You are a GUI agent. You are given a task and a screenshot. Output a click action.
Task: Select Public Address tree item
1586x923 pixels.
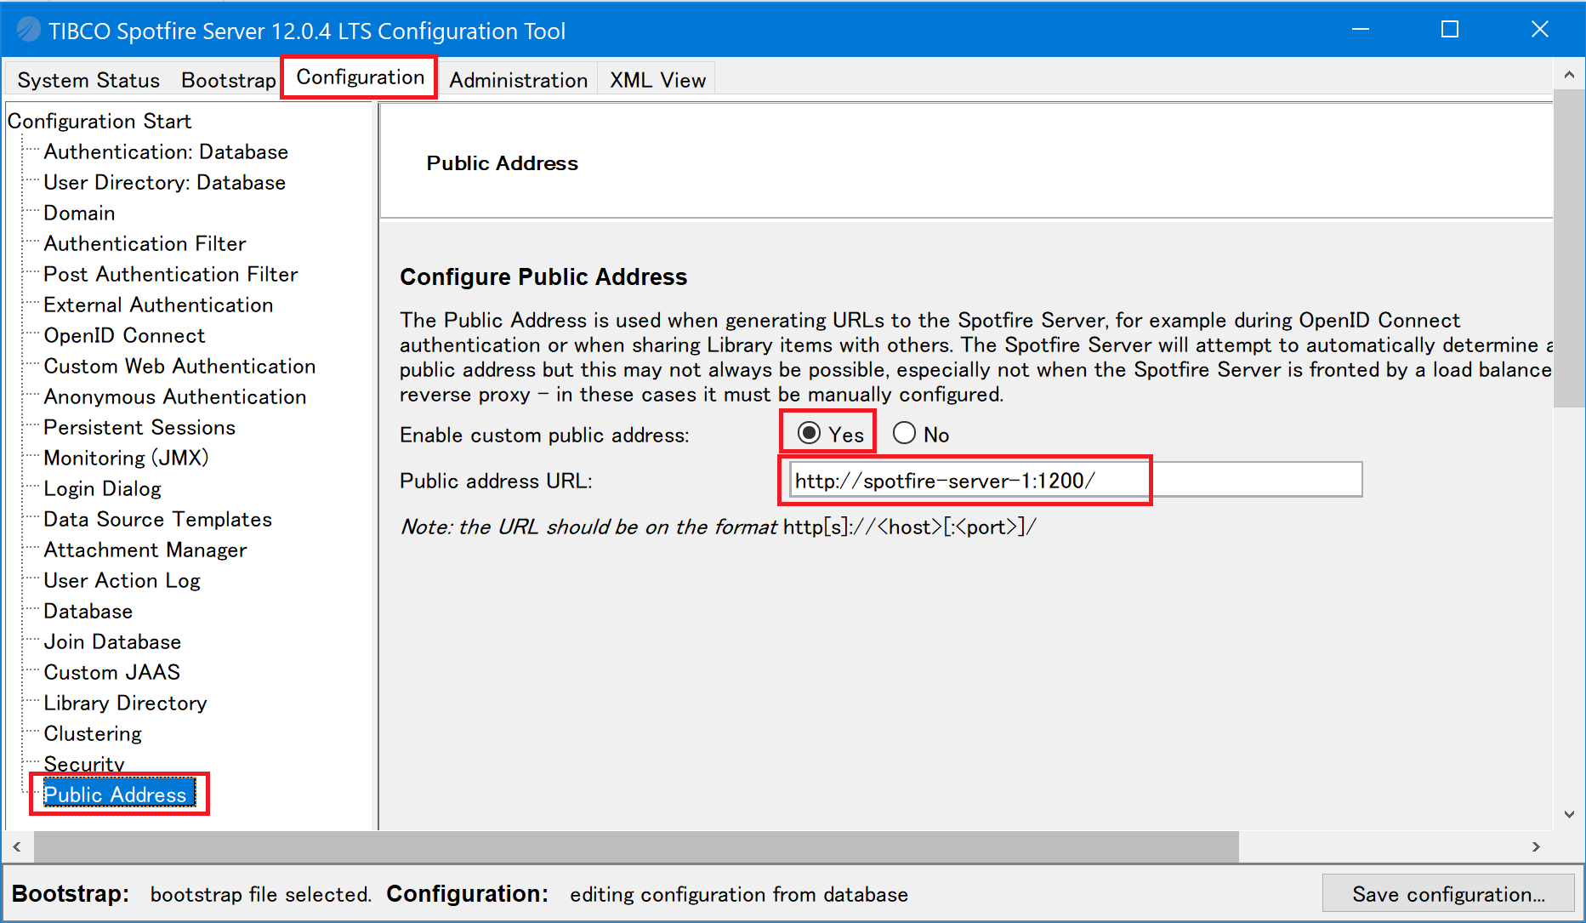[119, 795]
